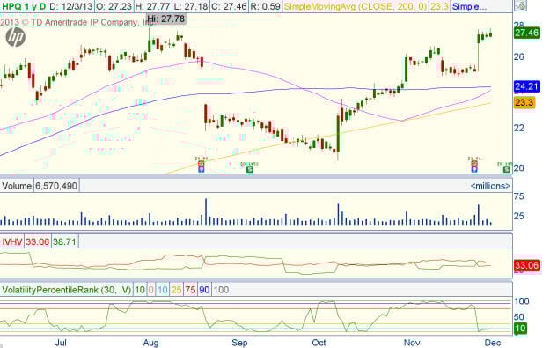Click the D: 12/3/13 date field
This screenshot has height=348, width=550.
(x=71, y=6)
